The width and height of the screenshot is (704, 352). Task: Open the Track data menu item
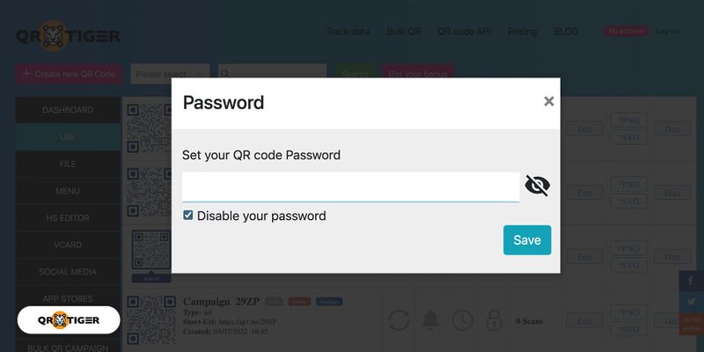(x=348, y=32)
